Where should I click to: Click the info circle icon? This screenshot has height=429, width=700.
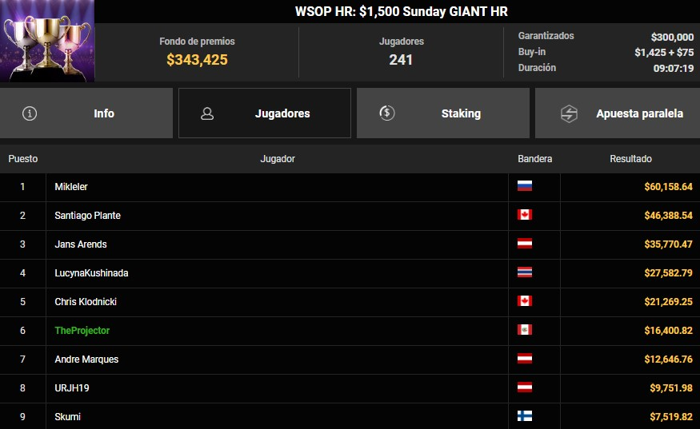(x=30, y=113)
